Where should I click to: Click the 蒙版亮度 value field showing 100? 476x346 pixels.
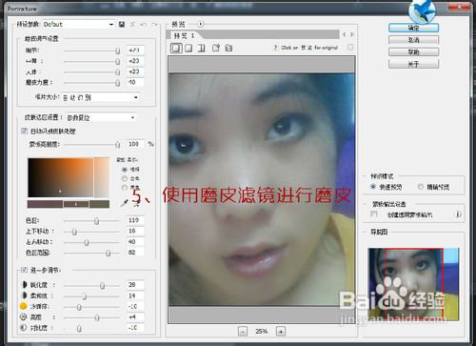(x=135, y=144)
